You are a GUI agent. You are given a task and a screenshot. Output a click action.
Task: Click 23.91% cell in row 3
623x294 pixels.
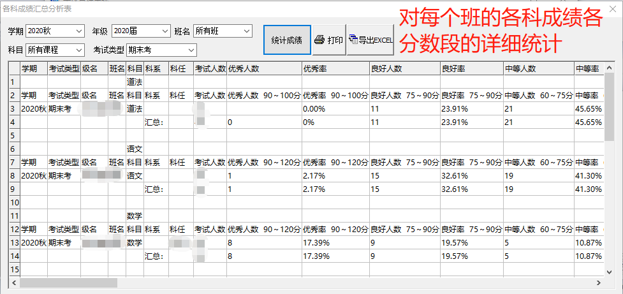(472, 109)
